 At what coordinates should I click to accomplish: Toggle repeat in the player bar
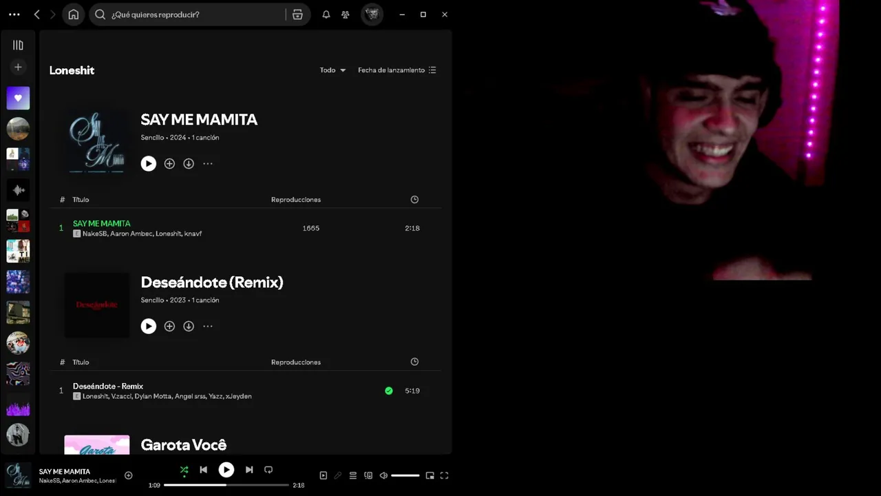pyautogui.click(x=268, y=470)
